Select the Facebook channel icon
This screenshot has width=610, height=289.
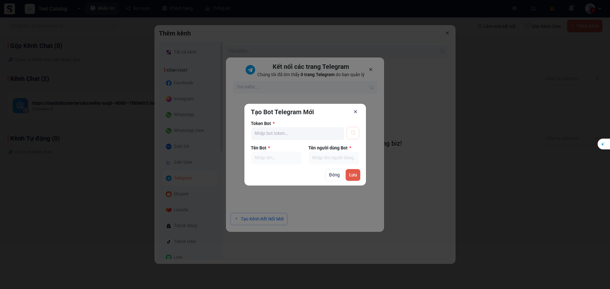(169, 83)
